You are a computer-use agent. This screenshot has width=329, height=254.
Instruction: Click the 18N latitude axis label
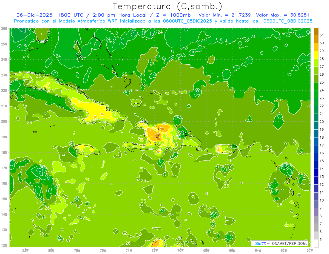pos(4,152)
